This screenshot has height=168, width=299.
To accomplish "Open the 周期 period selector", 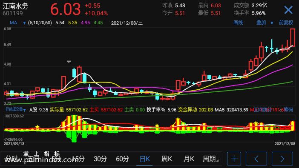I will click(x=210, y=159).
